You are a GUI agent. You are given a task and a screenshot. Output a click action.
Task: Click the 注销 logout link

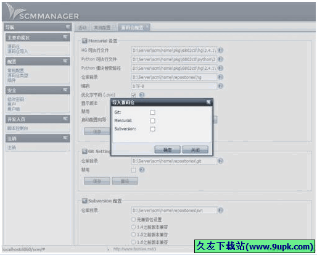(x=12, y=148)
